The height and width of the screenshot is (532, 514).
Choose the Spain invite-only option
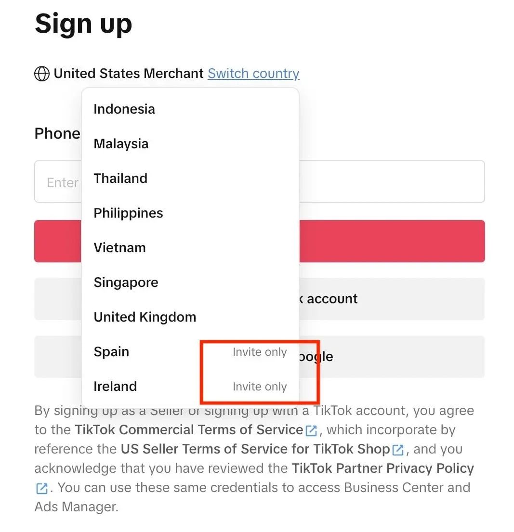(190, 352)
